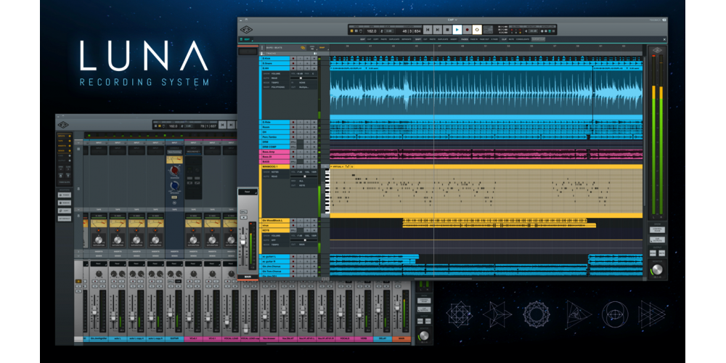This screenshot has height=363, width=726.
Task: Click X-FADE in the edit toolbar
Action: point(494,39)
